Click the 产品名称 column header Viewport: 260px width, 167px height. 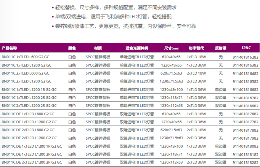[x=10, y=48]
